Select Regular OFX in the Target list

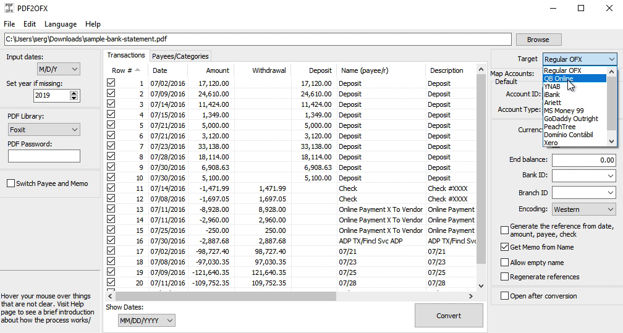[x=575, y=70]
